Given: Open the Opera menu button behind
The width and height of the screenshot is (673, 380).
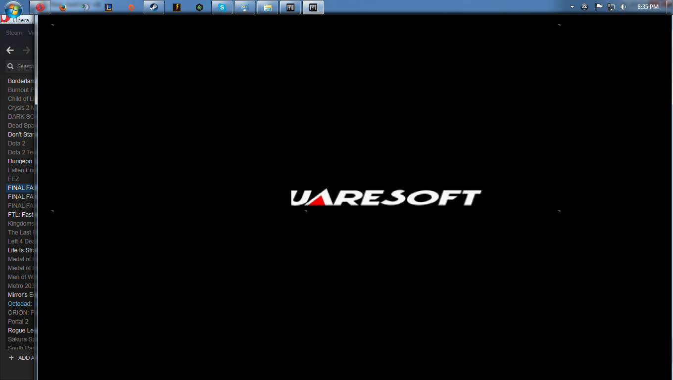Looking at the screenshot, I should 17,20.
